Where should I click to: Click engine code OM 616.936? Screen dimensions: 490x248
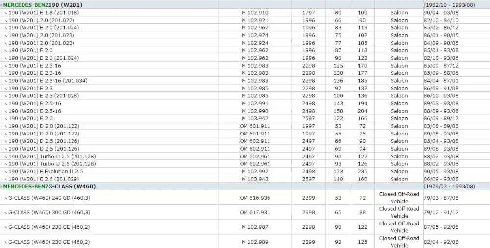255,198
